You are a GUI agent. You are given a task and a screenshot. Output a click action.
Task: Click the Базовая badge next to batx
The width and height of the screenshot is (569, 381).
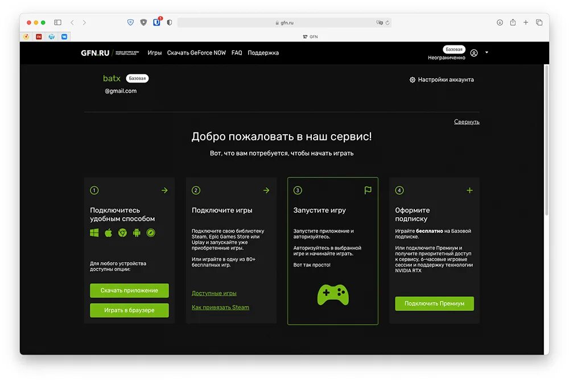click(137, 78)
